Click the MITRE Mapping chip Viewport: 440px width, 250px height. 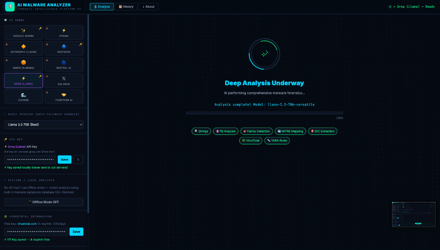[290, 131]
